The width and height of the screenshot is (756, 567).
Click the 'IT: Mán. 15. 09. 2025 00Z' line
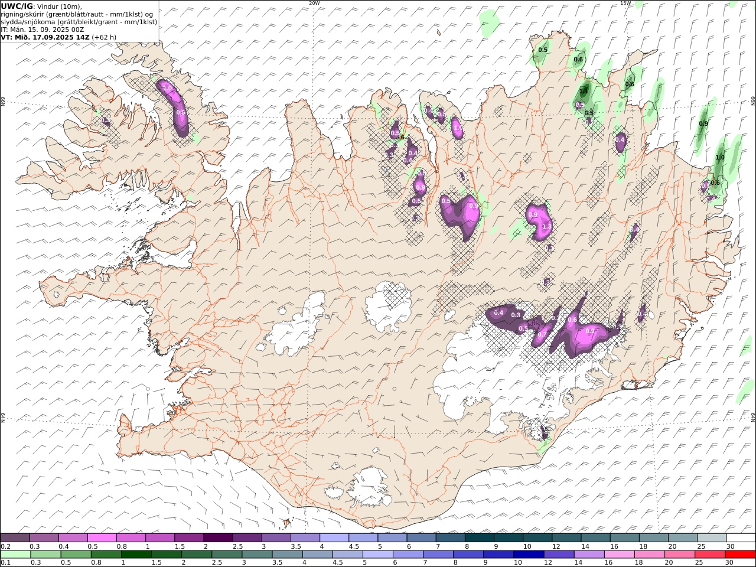pos(43,29)
